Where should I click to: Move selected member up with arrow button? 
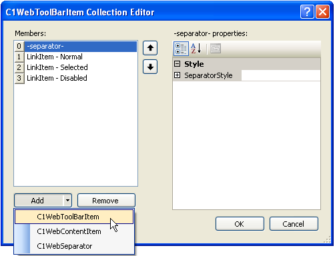click(x=150, y=48)
